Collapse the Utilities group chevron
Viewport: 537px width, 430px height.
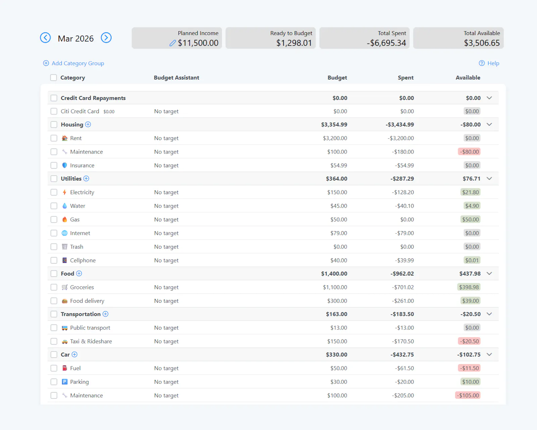[x=489, y=178]
